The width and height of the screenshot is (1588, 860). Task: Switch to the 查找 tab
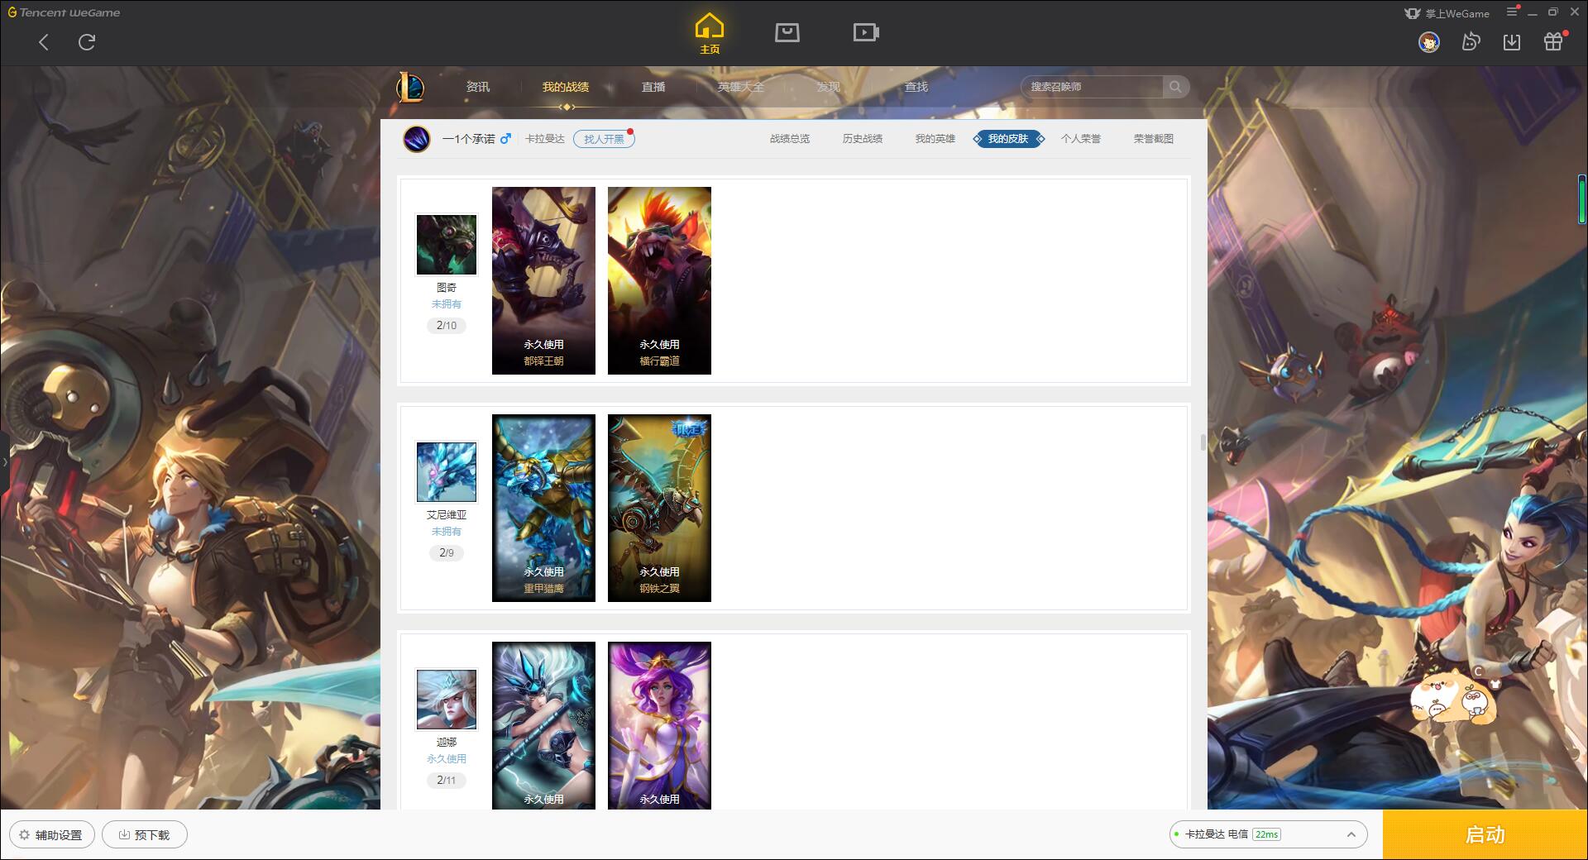916,87
